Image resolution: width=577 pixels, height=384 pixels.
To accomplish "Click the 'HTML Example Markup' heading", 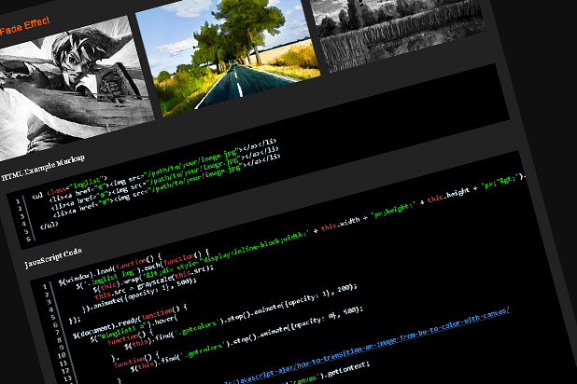I will pyautogui.click(x=44, y=168).
